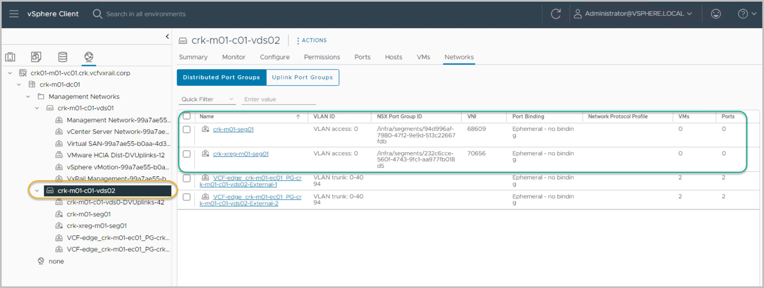This screenshot has width=764, height=288.
Task: Select the Networking inventory view icon
Action: point(89,57)
